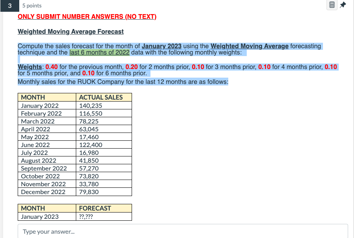Click the ACTUAL SALES header cell
Viewport: 354px width, 238px height.
click(100, 97)
